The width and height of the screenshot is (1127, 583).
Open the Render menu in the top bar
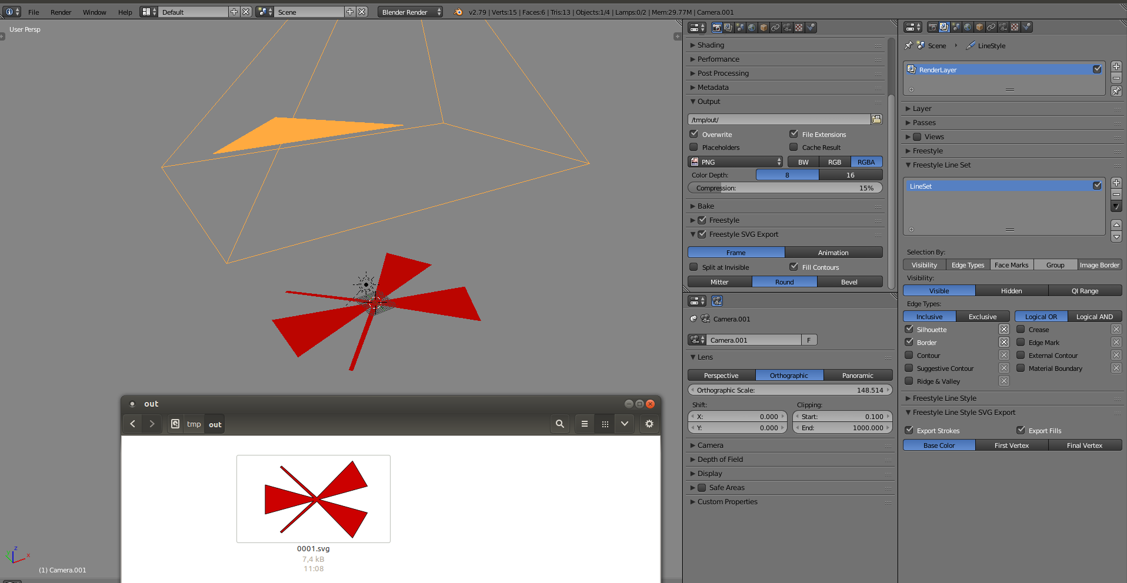click(61, 12)
